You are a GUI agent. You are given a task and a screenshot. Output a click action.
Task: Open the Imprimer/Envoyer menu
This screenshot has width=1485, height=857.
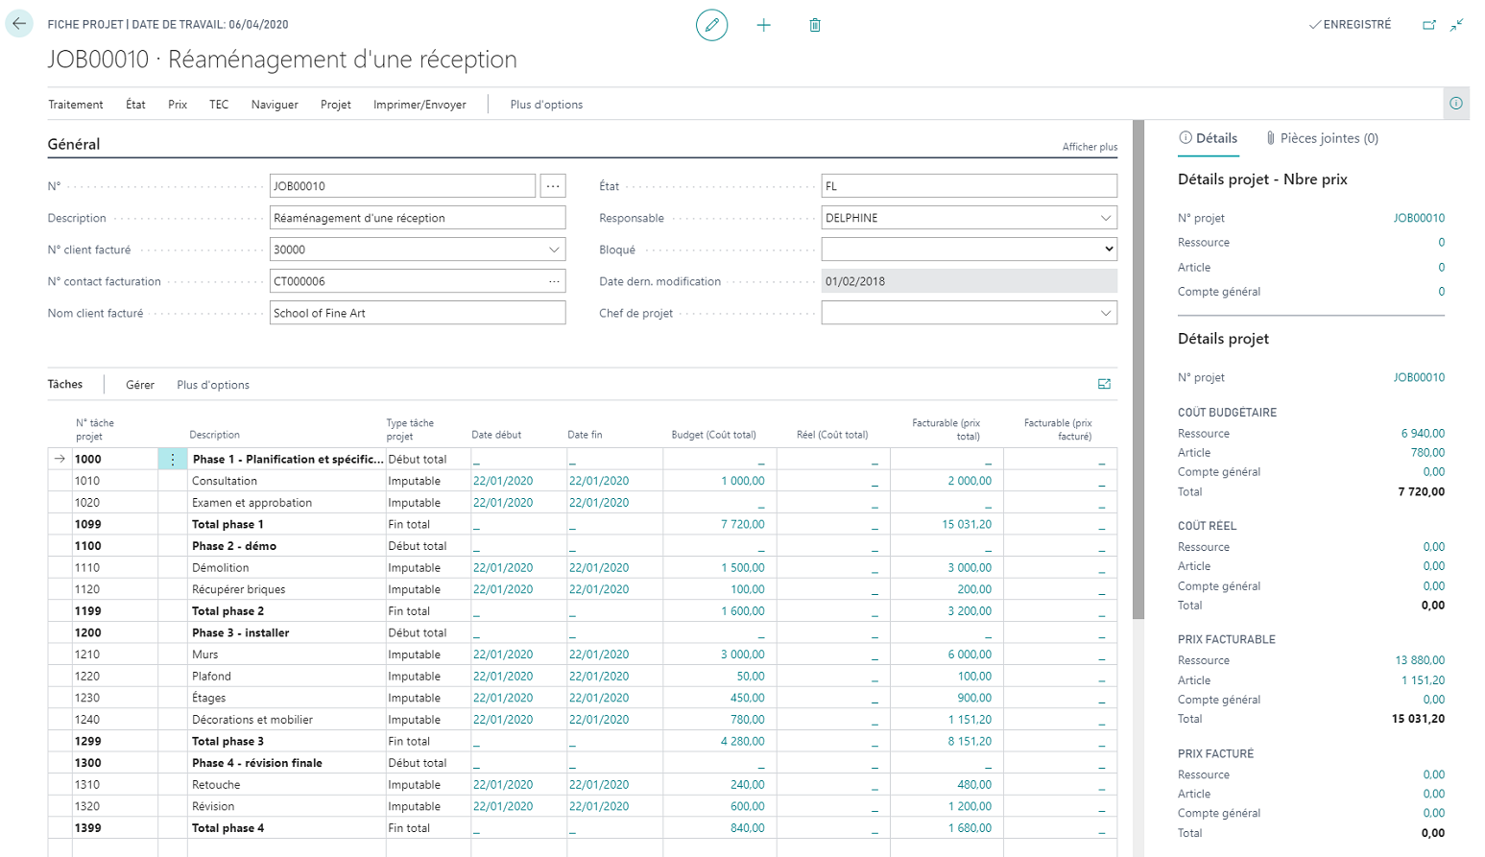[x=419, y=105]
